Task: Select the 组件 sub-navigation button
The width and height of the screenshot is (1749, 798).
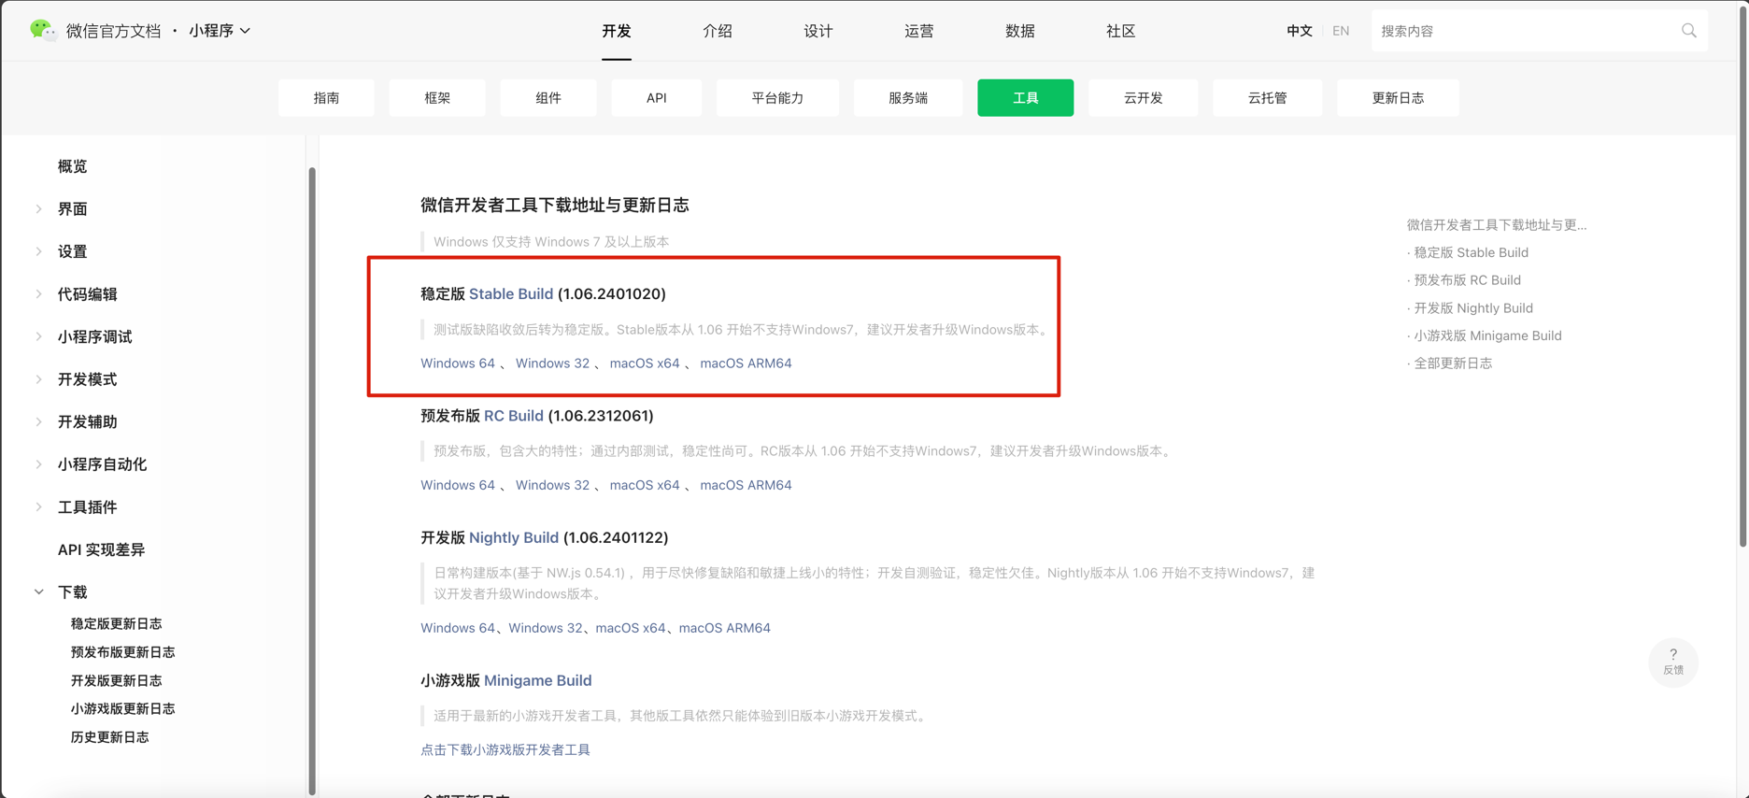Action: tap(548, 97)
